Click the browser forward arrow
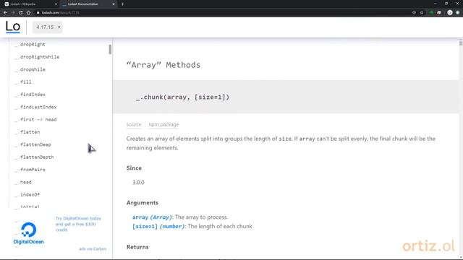This screenshot has width=463, height=260. 13,13
